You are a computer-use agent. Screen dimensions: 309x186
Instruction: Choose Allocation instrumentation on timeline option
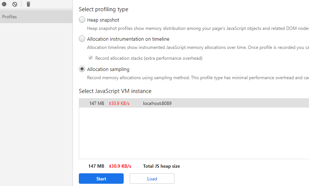(x=82, y=39)
